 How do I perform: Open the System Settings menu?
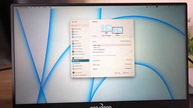click(23, 7)
